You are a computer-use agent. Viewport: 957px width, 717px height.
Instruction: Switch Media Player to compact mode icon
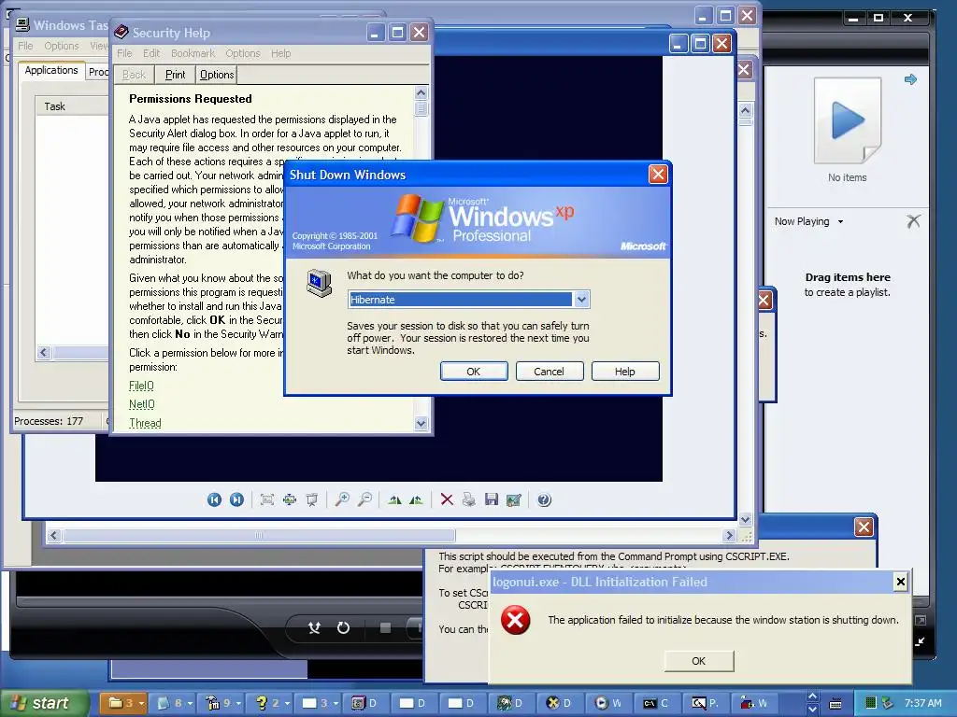pyautogui.click(x=920, y=640)
